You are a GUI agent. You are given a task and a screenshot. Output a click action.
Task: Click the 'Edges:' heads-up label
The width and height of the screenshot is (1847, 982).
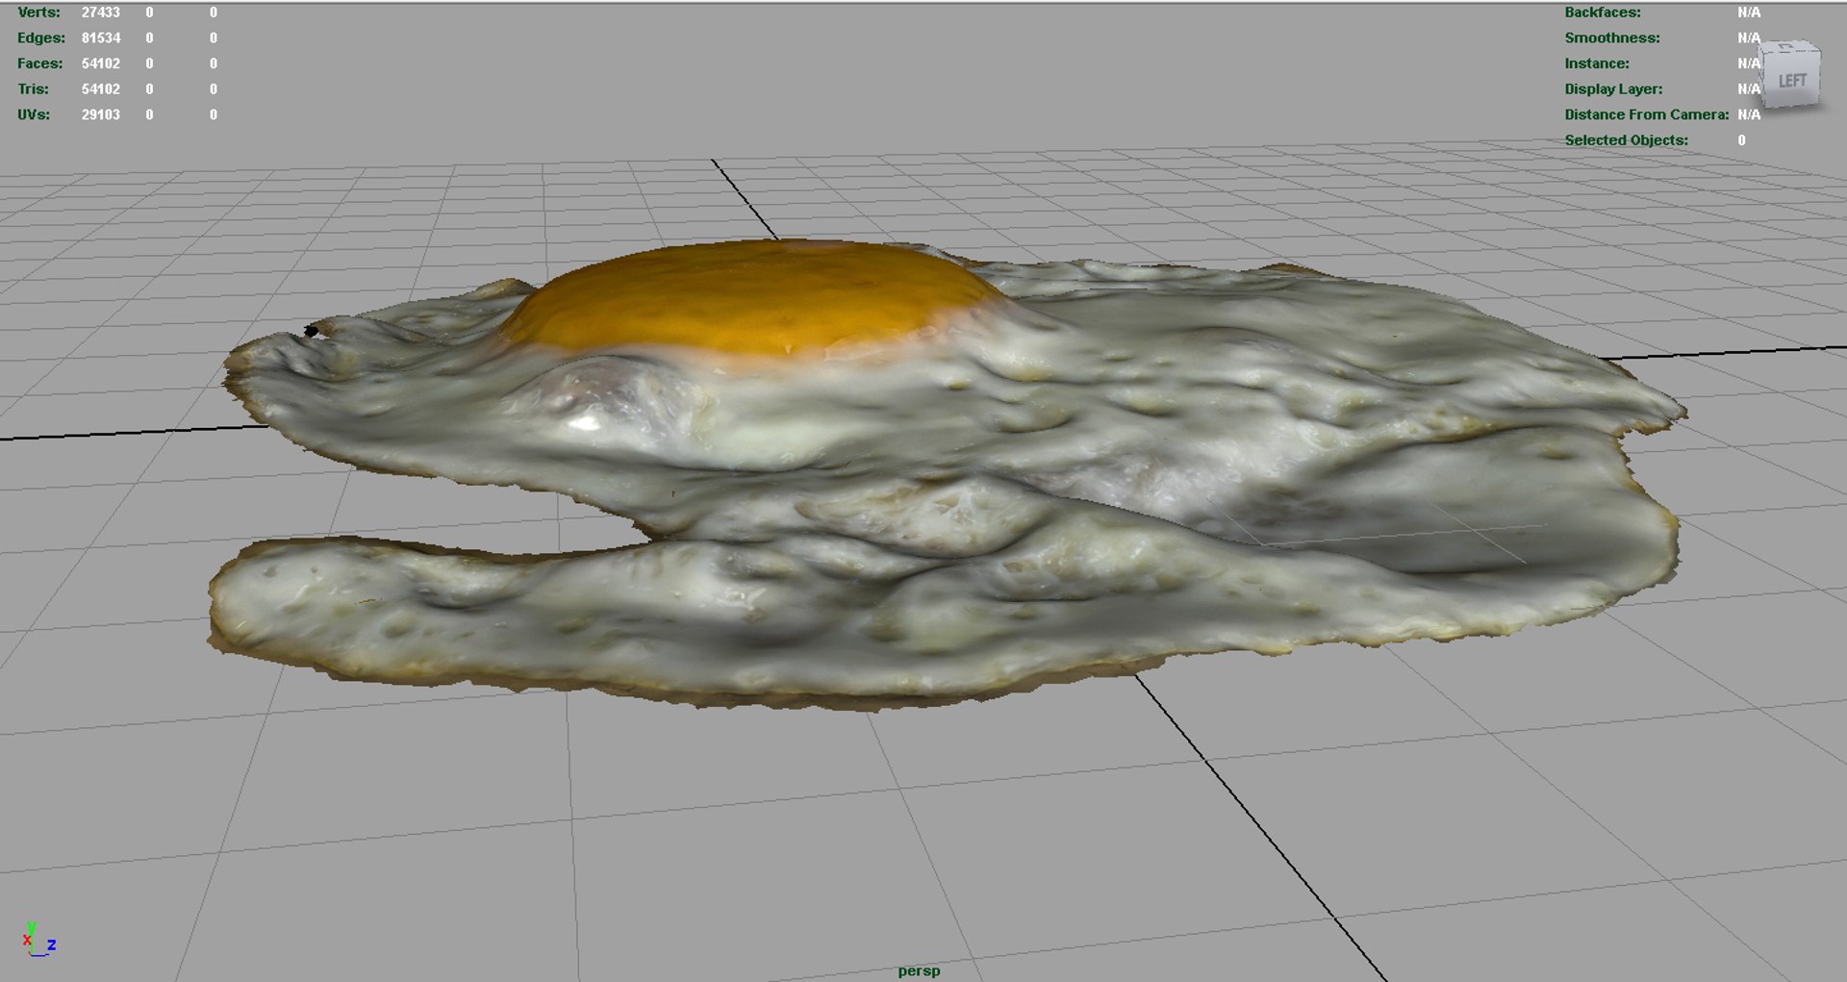coord(41,38)
